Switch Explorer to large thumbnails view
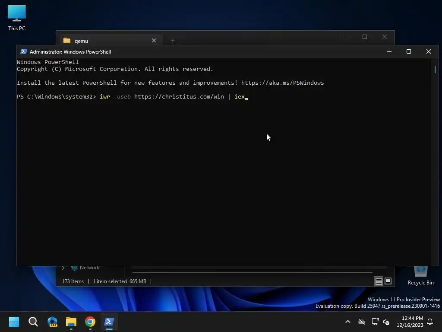 click(388, 281)
